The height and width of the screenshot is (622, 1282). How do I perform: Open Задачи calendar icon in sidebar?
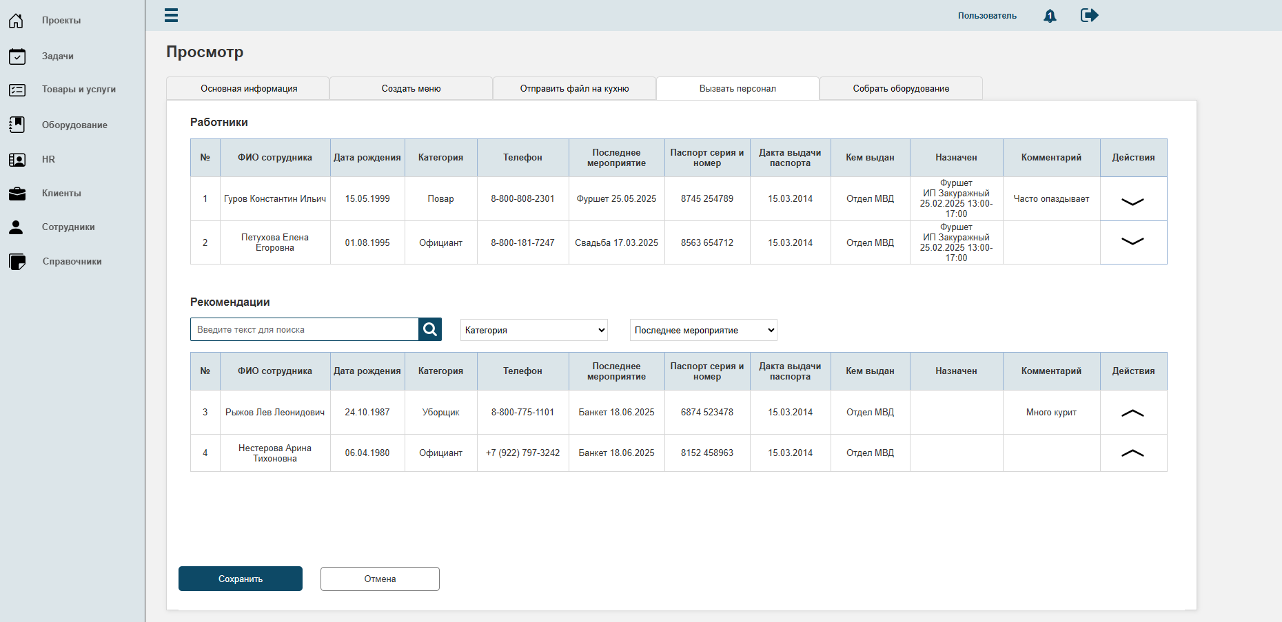pyautogui.click(x=17, y=56)
